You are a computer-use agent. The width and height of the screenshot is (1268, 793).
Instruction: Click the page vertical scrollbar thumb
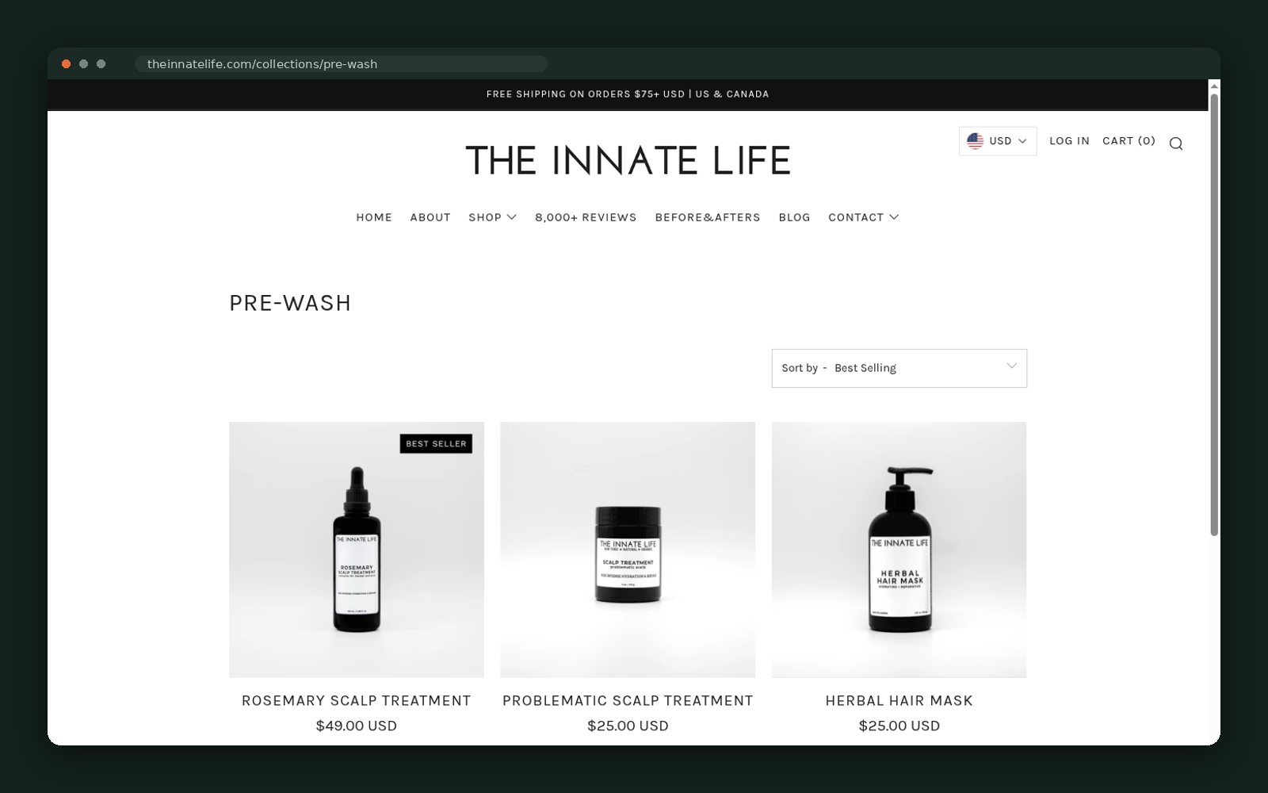click(x=1214, y=315)
